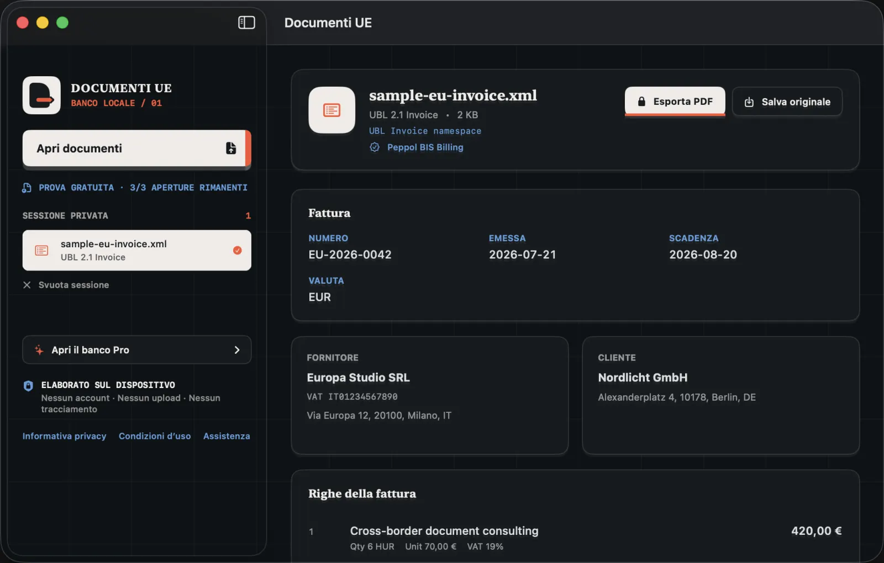Click Peppol BIS Billing label

(x=425, y=147)
